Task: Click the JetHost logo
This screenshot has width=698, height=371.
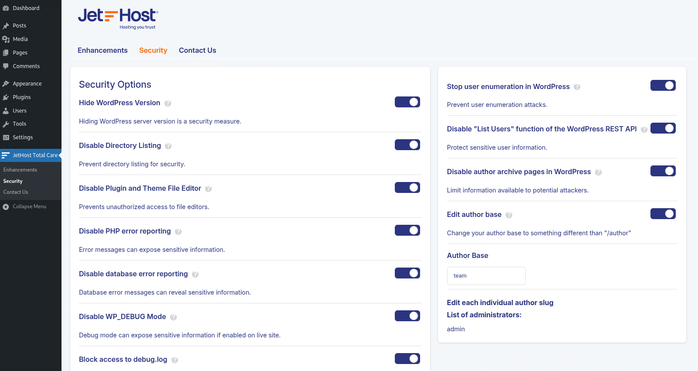Action: [x=118, y=19]
